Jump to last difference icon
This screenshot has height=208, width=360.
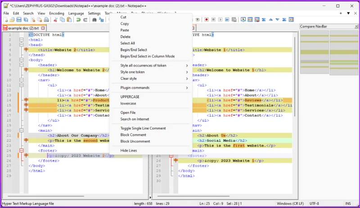(x=284, y=20)
